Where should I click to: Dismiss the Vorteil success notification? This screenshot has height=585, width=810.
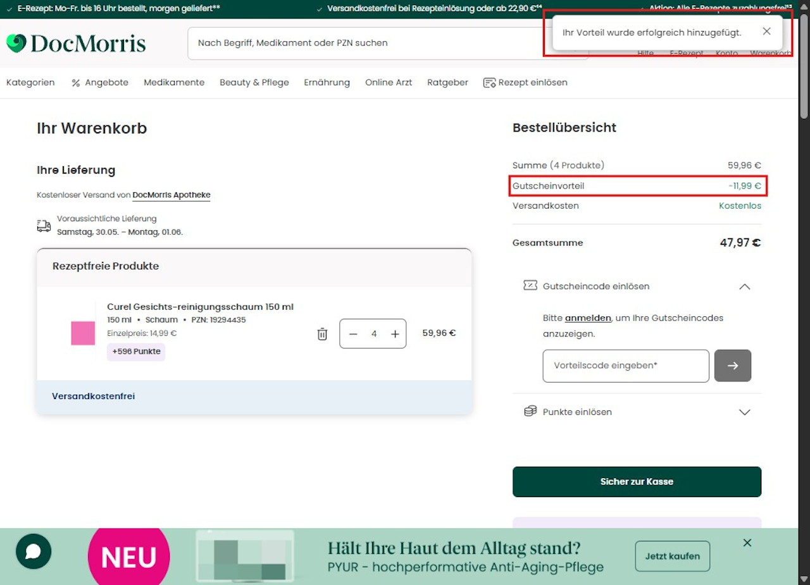pos(766,32)
